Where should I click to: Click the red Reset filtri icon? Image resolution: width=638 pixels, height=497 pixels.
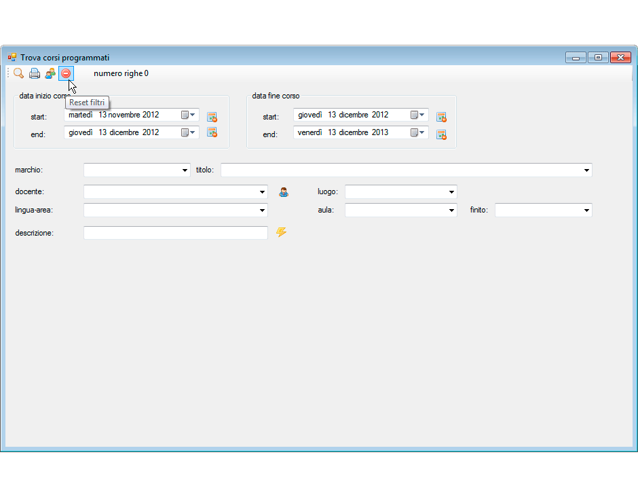[66, 73]
